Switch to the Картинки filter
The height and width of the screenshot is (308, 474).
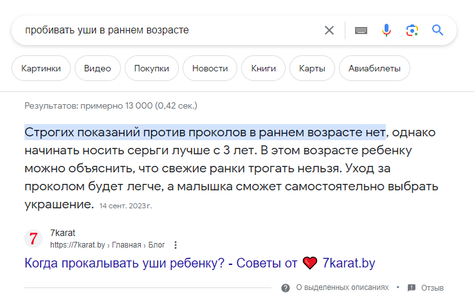coord(41,68)
